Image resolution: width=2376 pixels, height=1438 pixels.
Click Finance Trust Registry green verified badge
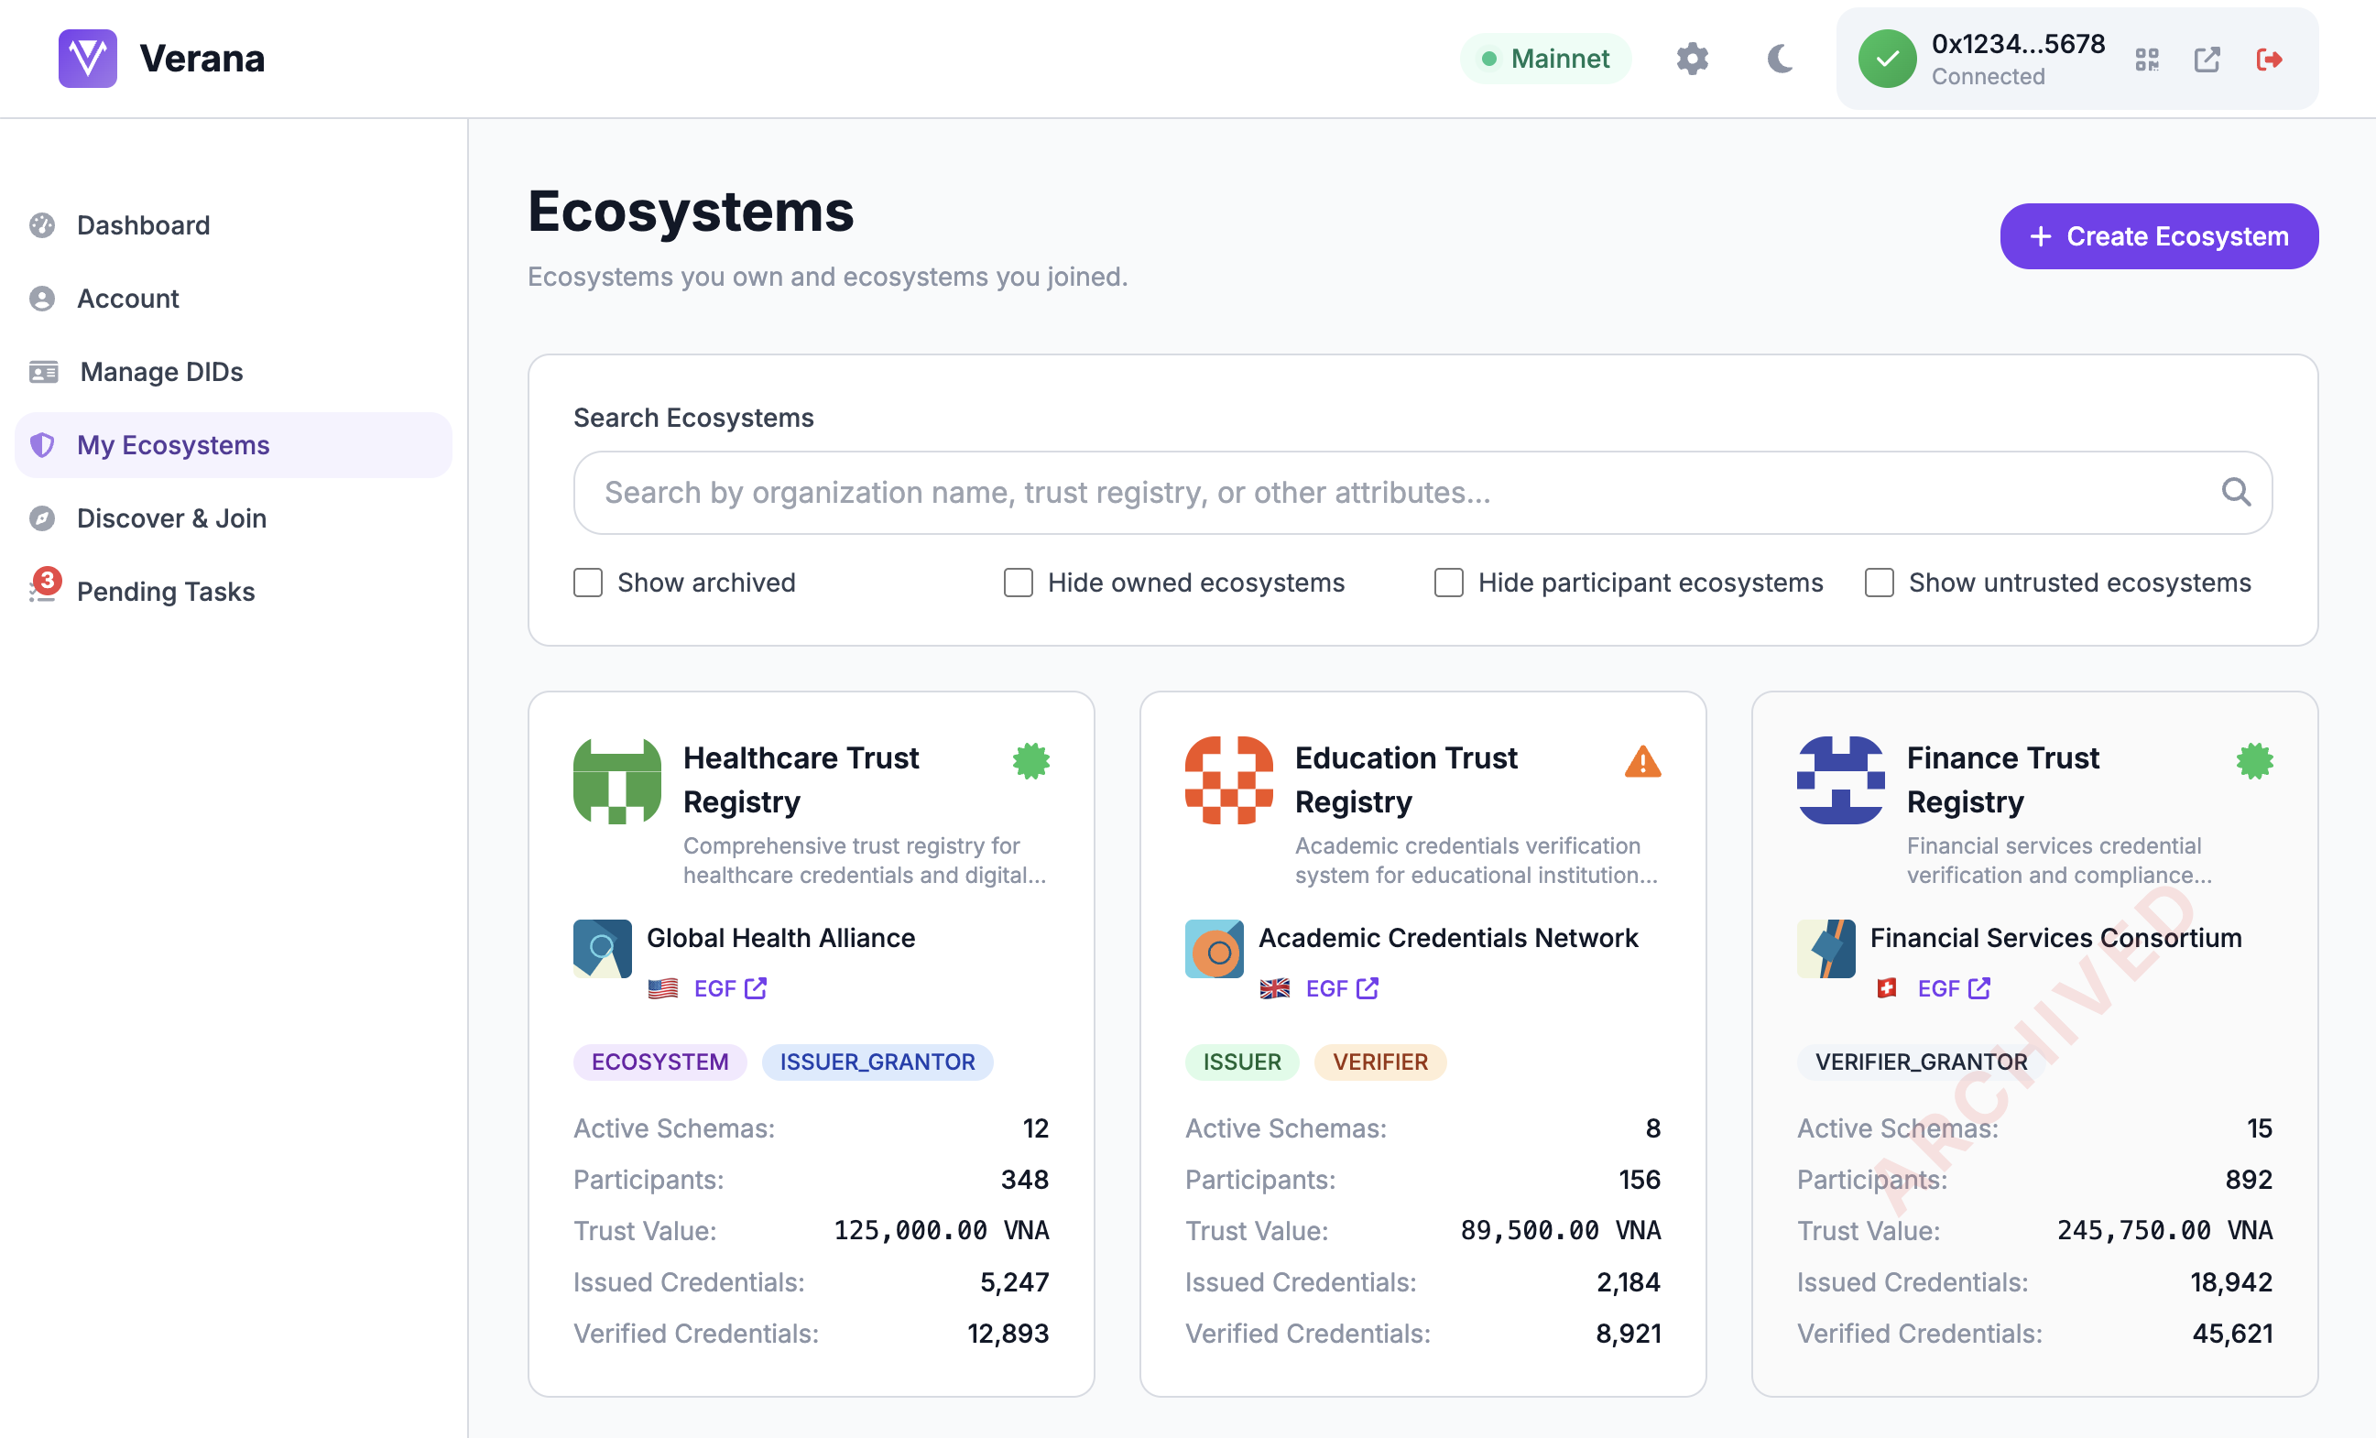coord(2253,761)
